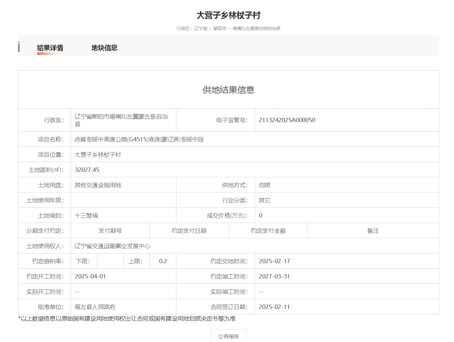The image size is (454, 342).
Task: Select industry classification value 其它
Action: pos(264,200)
